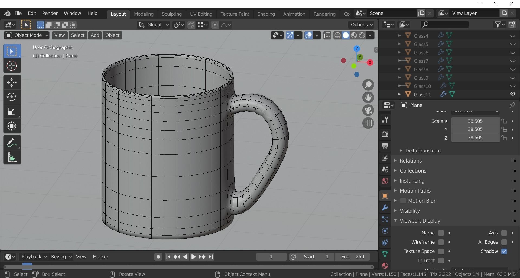Click the Marker button in timeline

point(100,257)
